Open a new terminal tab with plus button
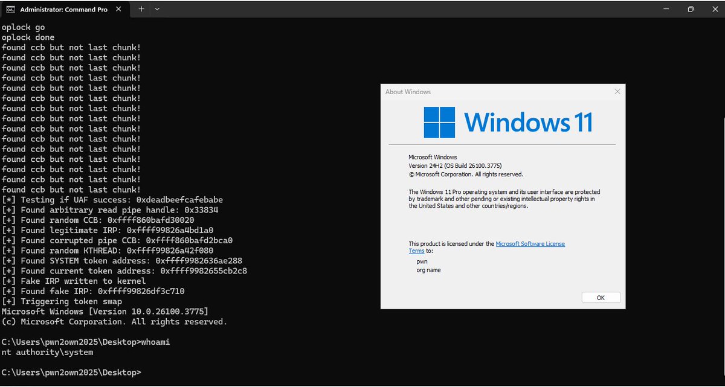Screen dimensions: 725x387 tap(141, 9)
